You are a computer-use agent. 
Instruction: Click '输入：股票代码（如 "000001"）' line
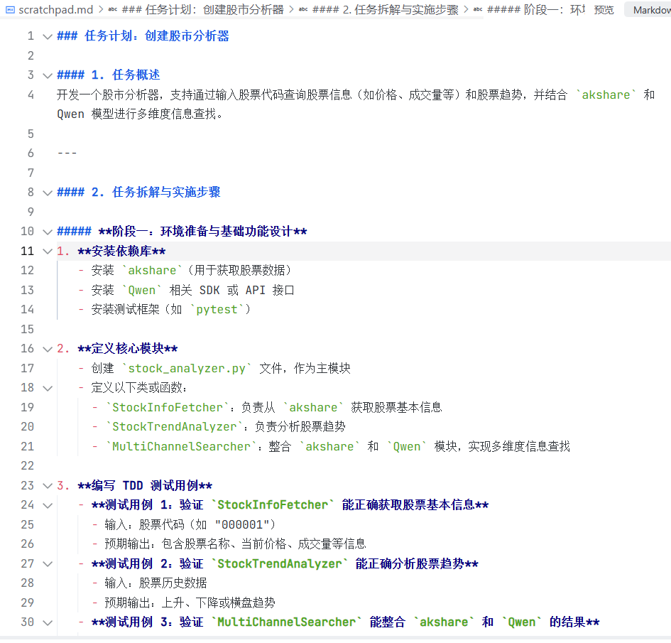pos(190,524)
